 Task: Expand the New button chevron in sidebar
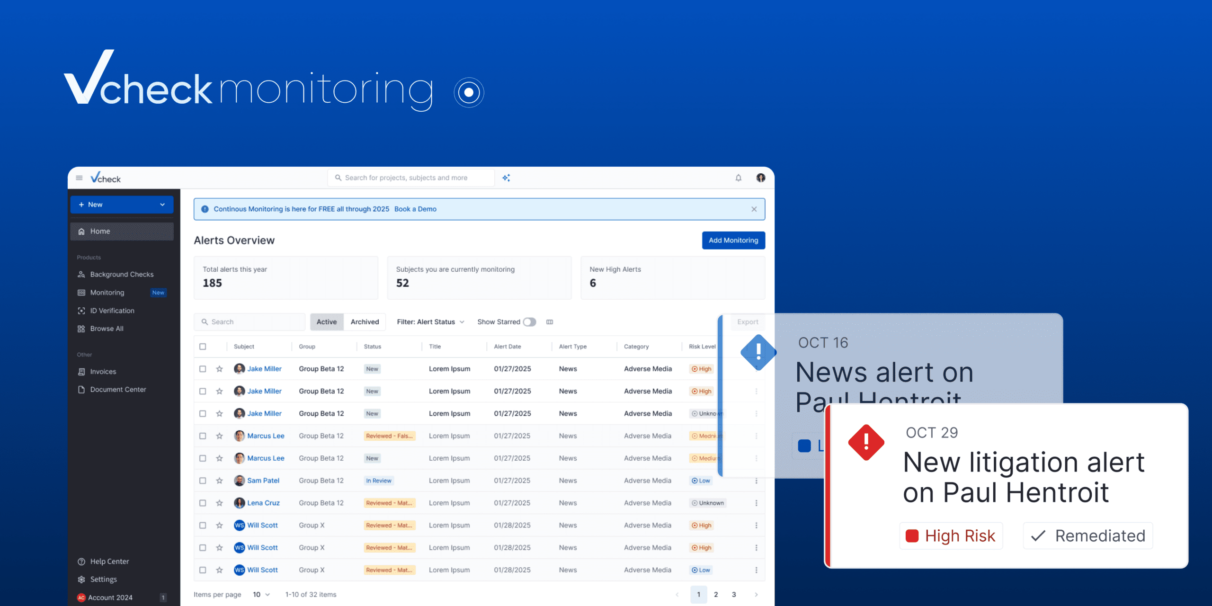[x=163, y=205]
